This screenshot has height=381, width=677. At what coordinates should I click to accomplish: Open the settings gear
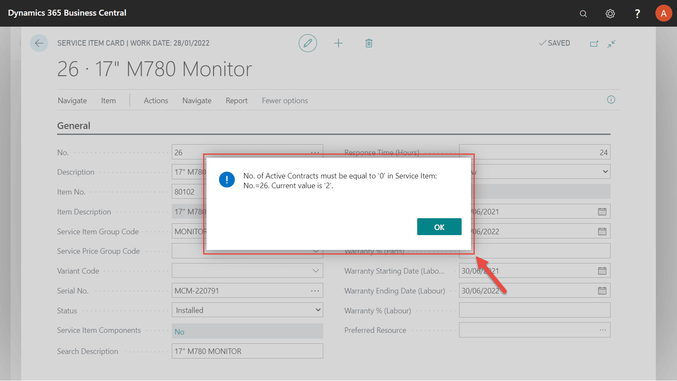610,14
